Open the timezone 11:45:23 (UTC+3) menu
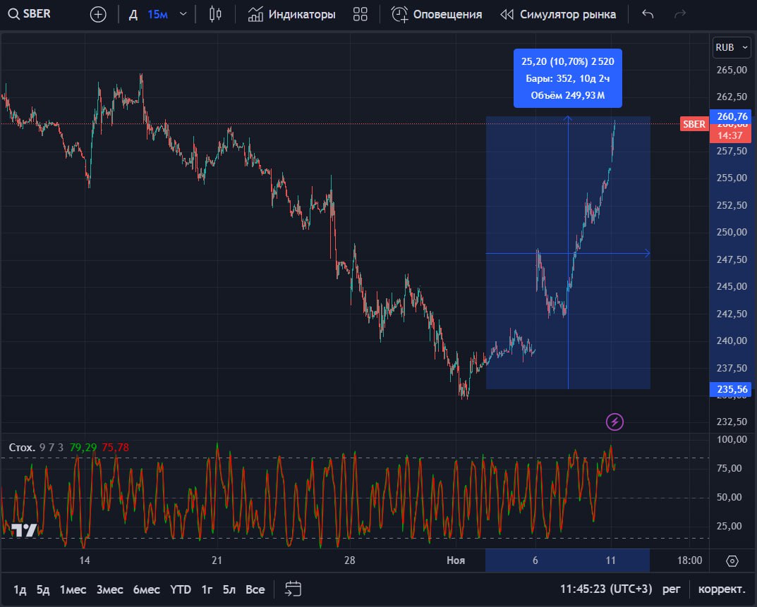757x607 pixels. [606, 589]
